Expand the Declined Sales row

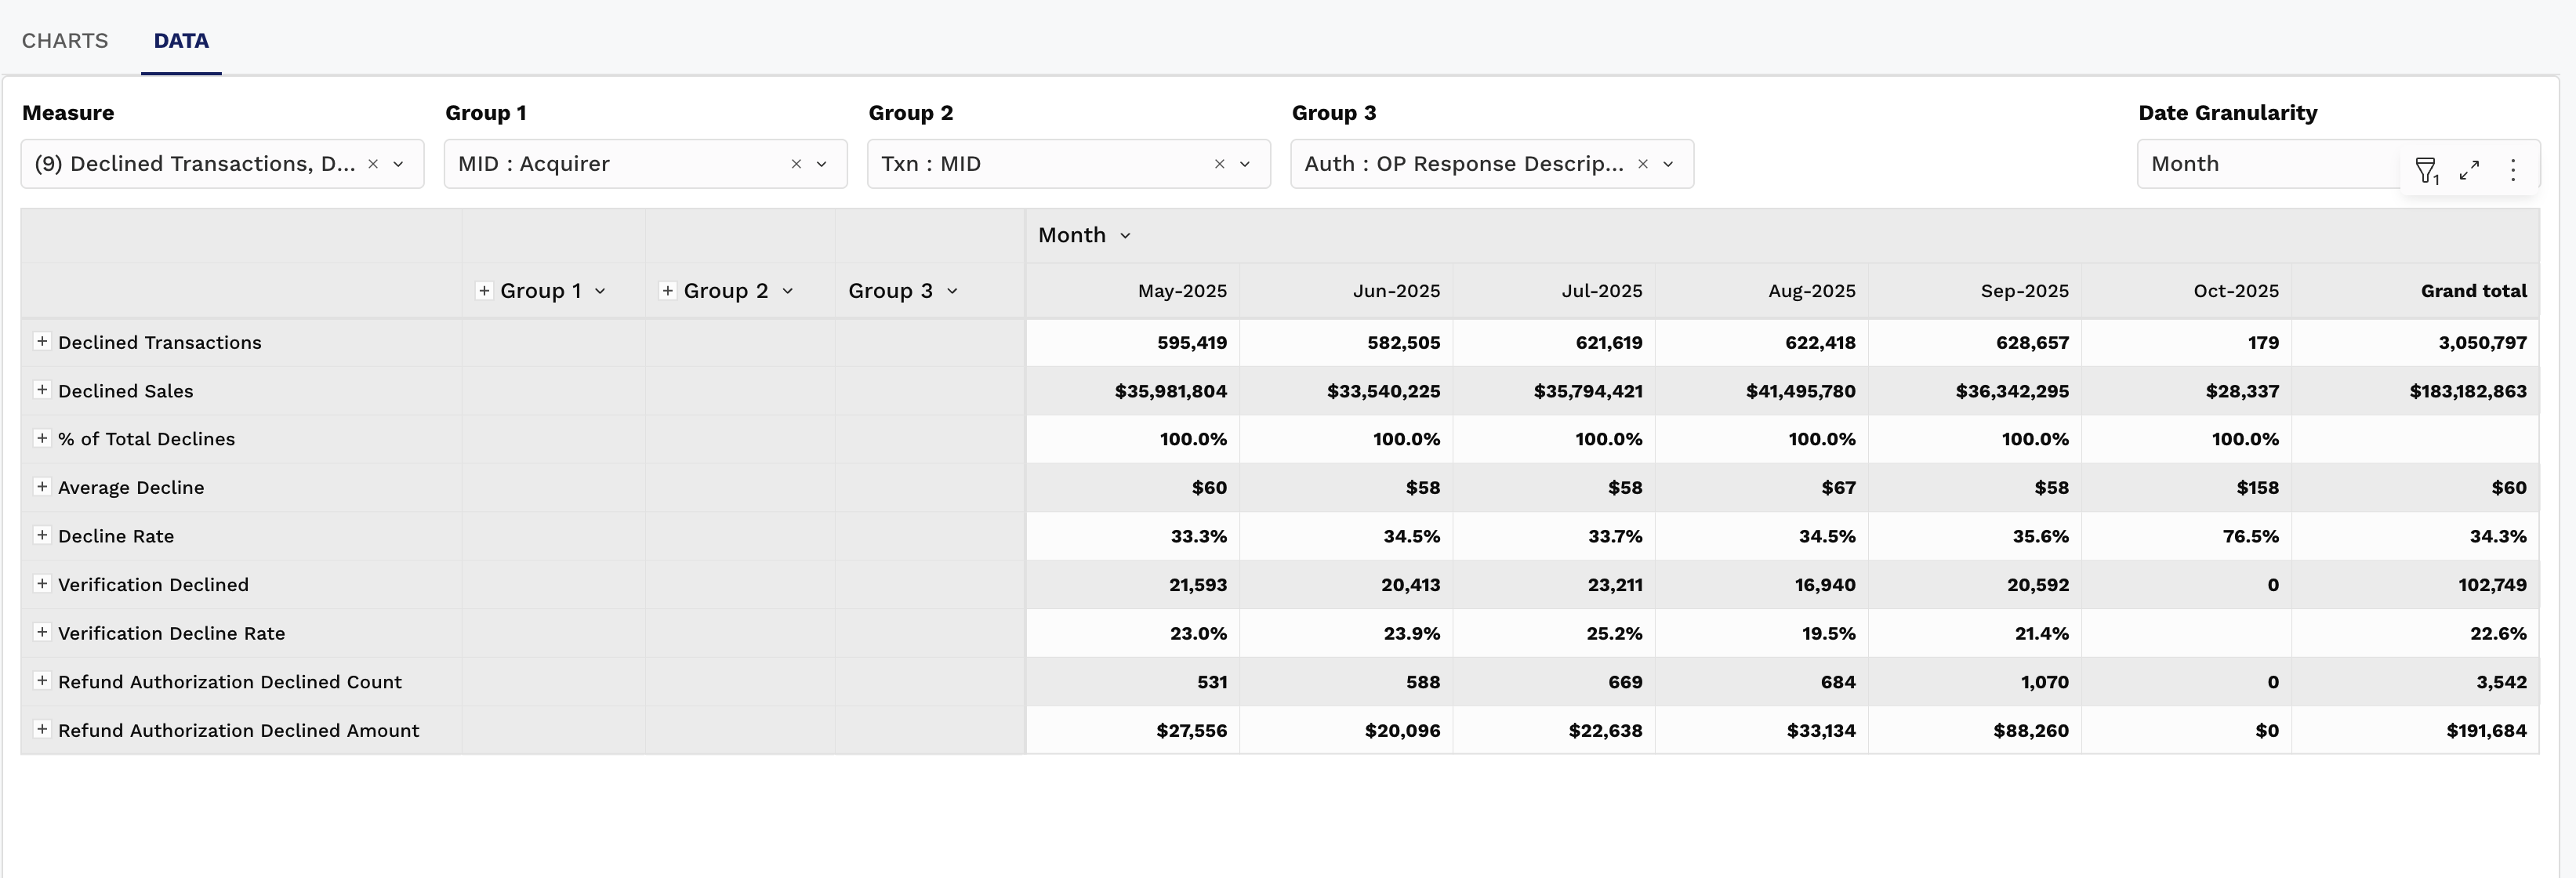coord(42,390)
